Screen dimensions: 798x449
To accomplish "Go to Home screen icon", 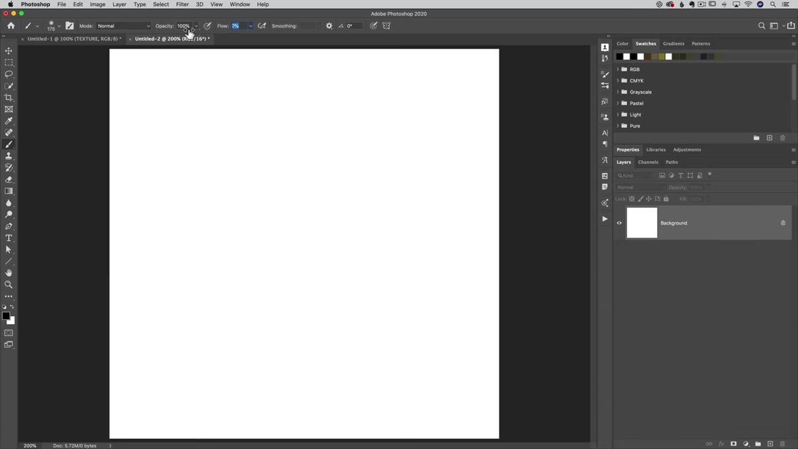I will (x=11, y=26).
